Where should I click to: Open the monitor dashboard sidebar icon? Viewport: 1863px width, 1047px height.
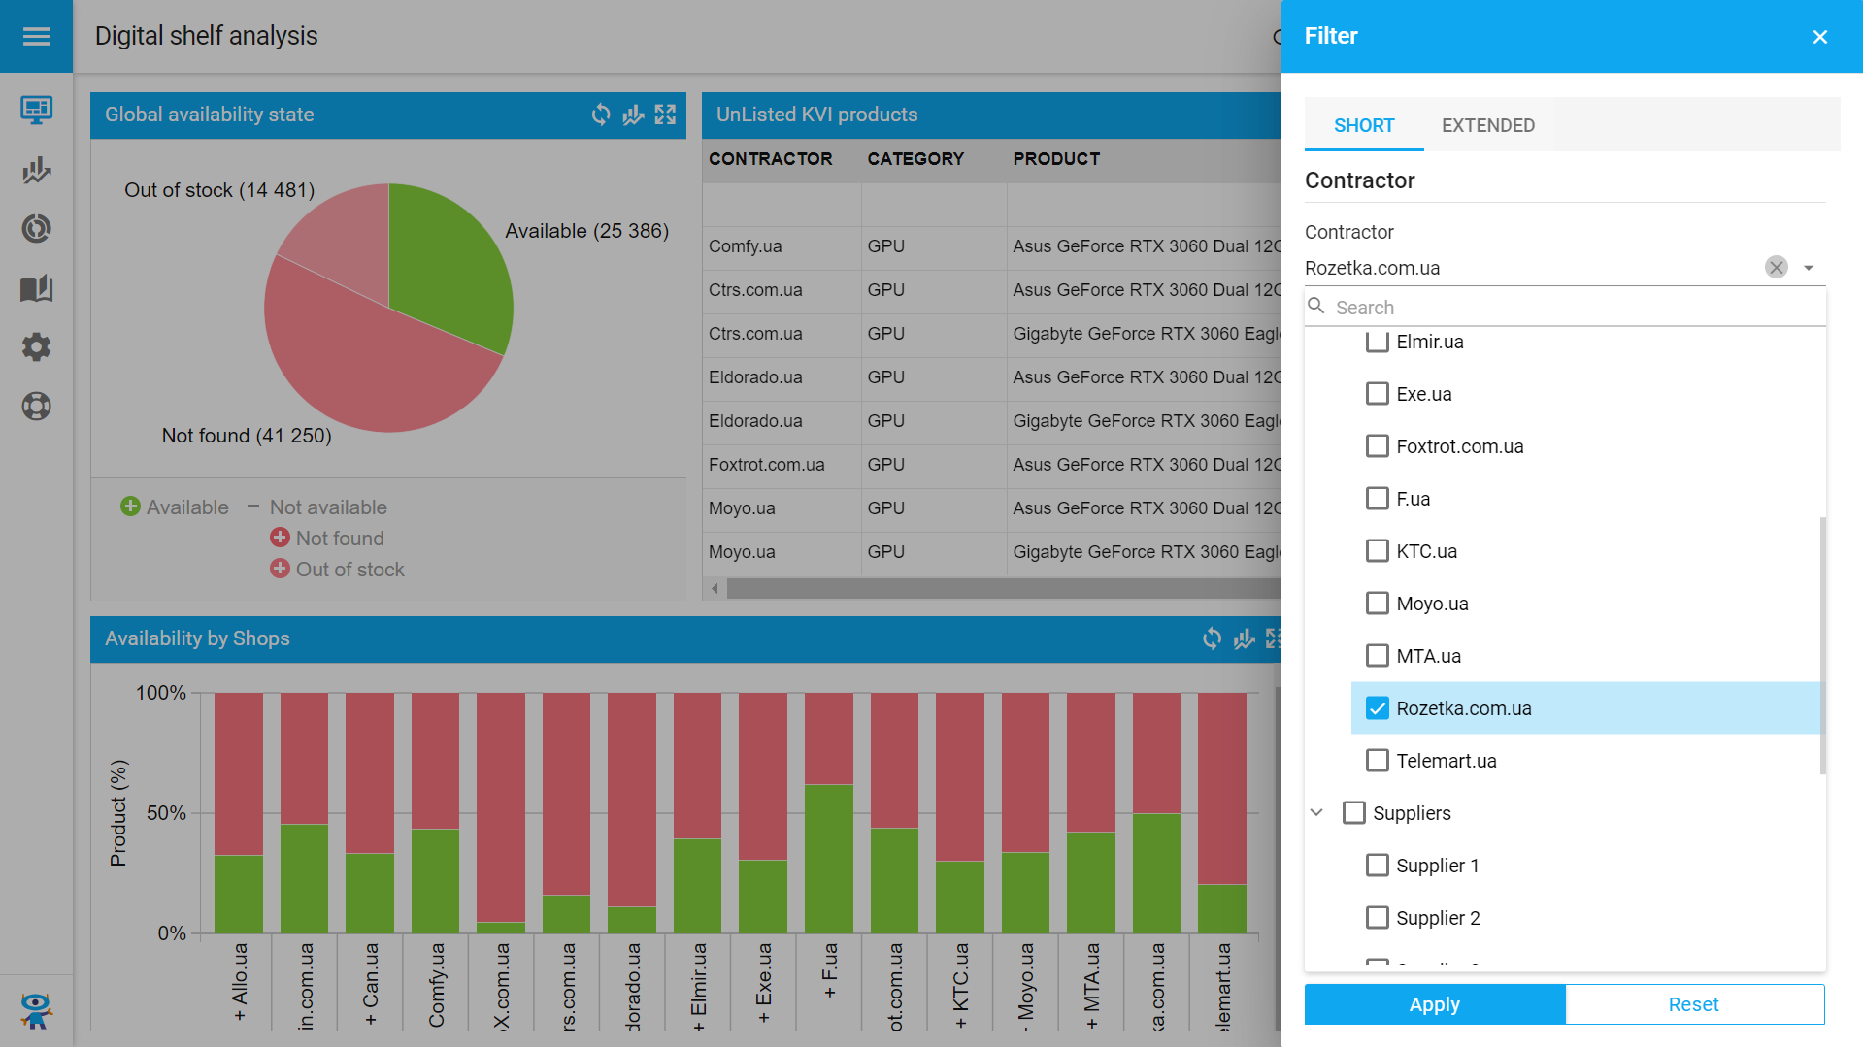click(36, 110)
